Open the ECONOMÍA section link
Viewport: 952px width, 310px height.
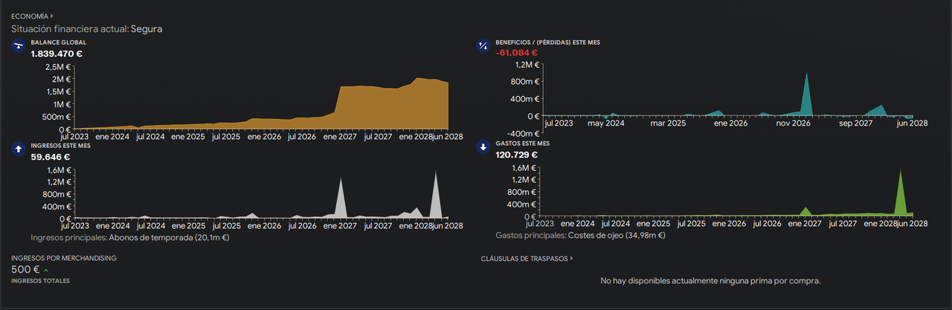[x=32, y=16]
